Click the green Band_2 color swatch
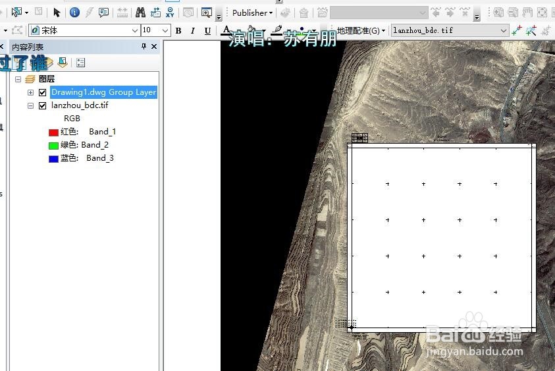 pos(53,146)
